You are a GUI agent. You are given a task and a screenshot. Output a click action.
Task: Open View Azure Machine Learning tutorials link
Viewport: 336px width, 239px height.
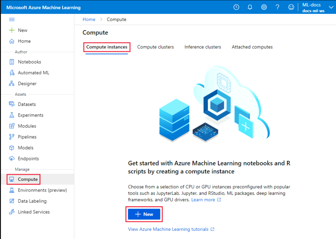coord(168,229)
